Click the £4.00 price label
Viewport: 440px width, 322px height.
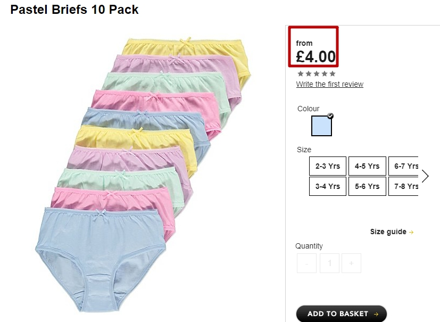(316, 56)
